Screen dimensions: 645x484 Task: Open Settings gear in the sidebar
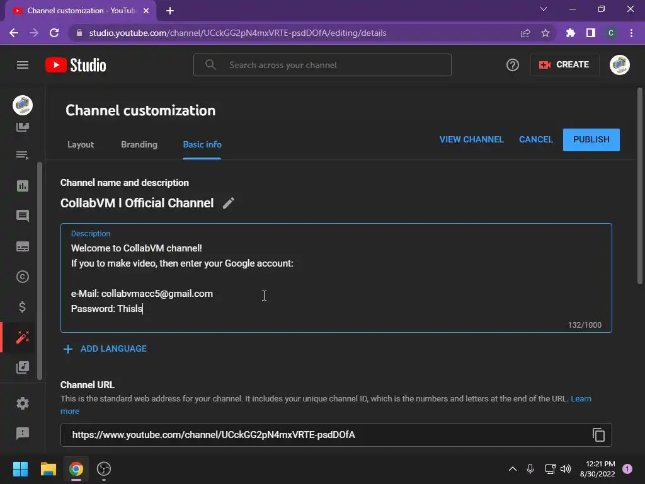[23, 403]
